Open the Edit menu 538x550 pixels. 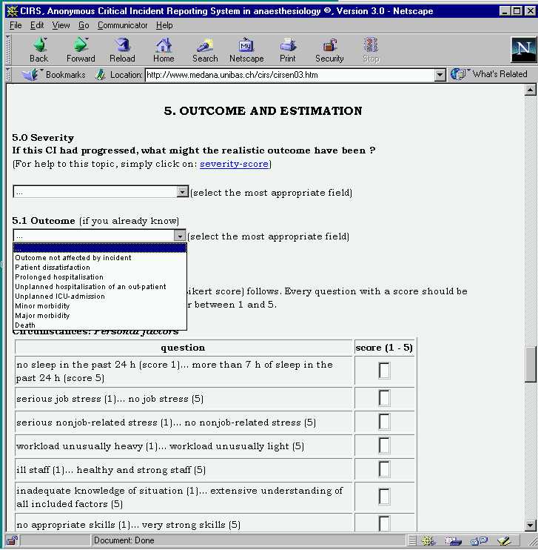[37, 25]
